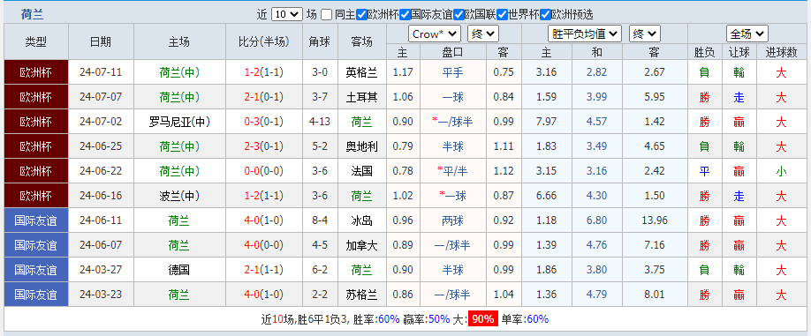This screenshot has height=336, width=811.
Task: Click 土耳其 away team name
Action: click(361, 97)
